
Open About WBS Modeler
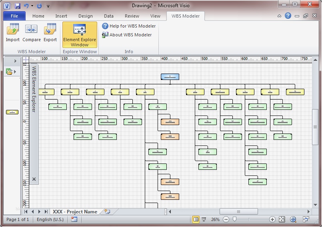click(x=127, y=35)
